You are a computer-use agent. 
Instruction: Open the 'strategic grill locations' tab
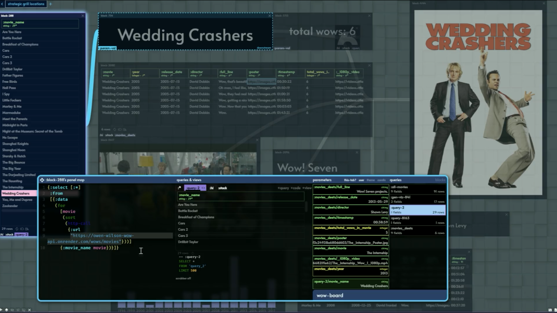pos(26,4)
